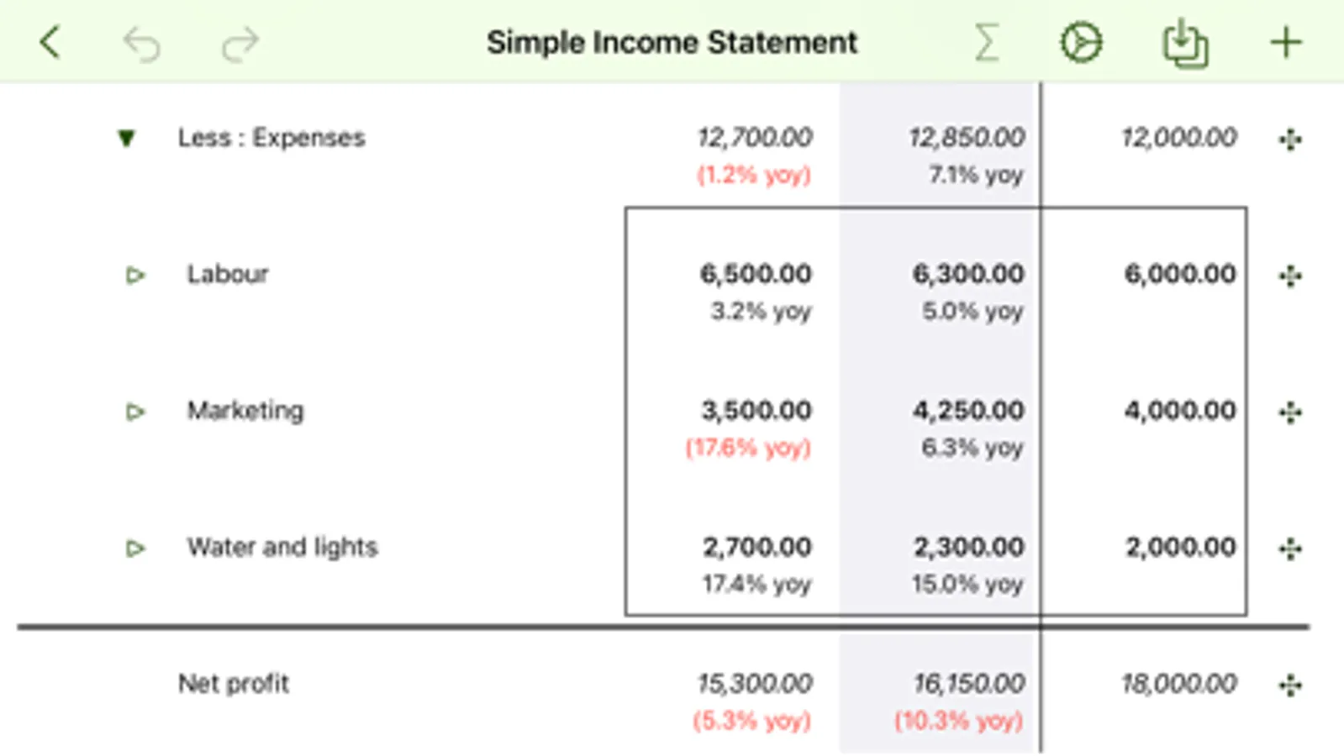This screenshot has height=756, width=1344.
Task: Tap move handle on Net profit row
Action: [1290, 685]
